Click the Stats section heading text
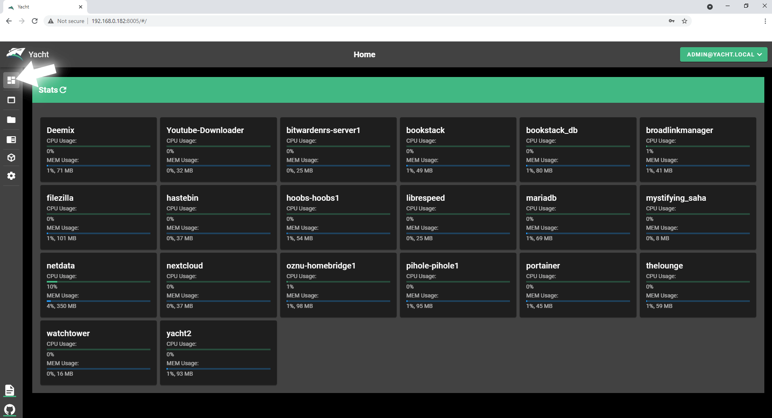The height and width of the screenshot is (418, 772). click(x=48, y=90)
